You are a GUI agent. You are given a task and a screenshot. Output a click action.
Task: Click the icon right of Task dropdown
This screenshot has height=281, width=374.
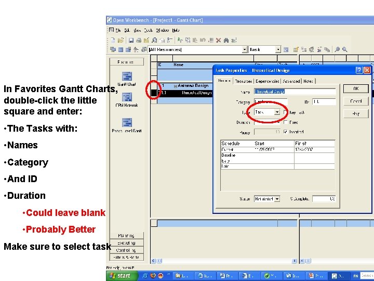[286, 49]
